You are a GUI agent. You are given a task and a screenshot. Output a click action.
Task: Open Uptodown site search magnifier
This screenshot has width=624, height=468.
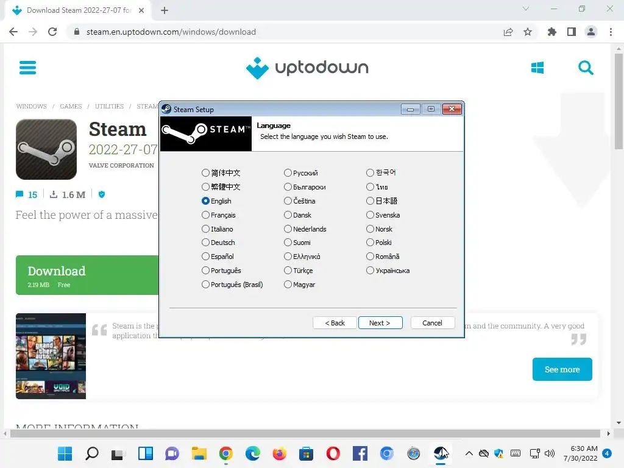pos(586,68)
